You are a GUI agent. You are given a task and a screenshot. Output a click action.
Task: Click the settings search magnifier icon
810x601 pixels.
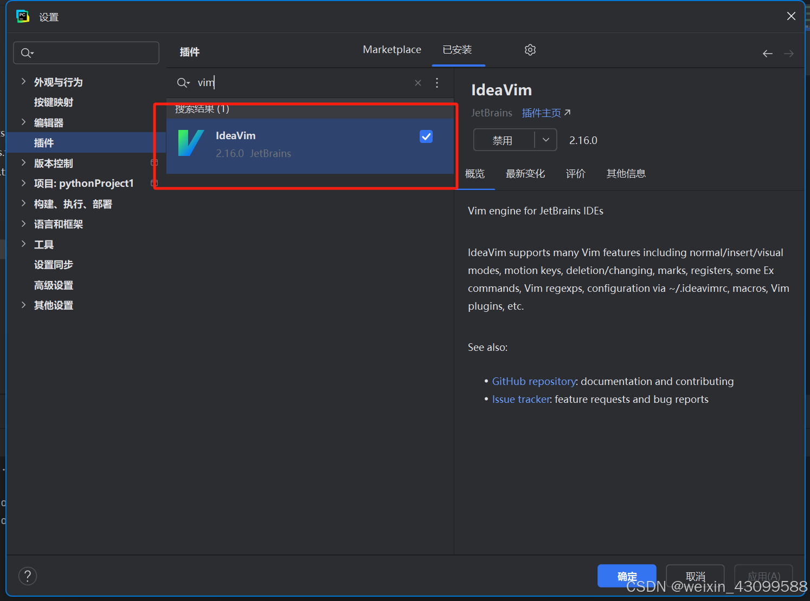[27, 53]
